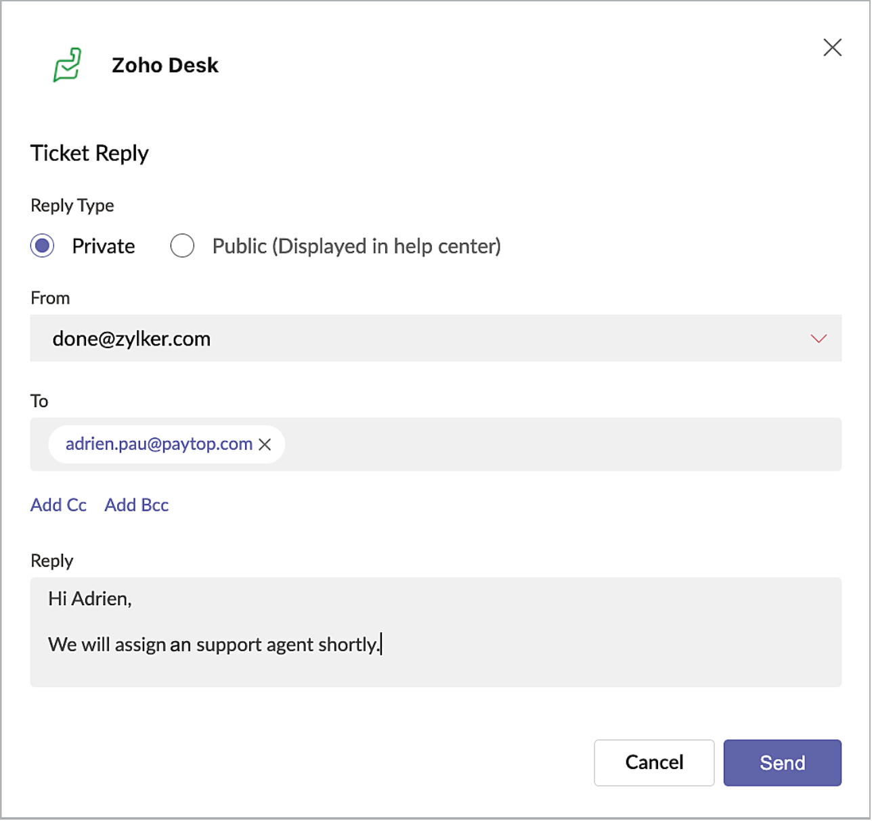Close the Ticket Reply dialog
This screenshot has height=821, width=872.
832,47
